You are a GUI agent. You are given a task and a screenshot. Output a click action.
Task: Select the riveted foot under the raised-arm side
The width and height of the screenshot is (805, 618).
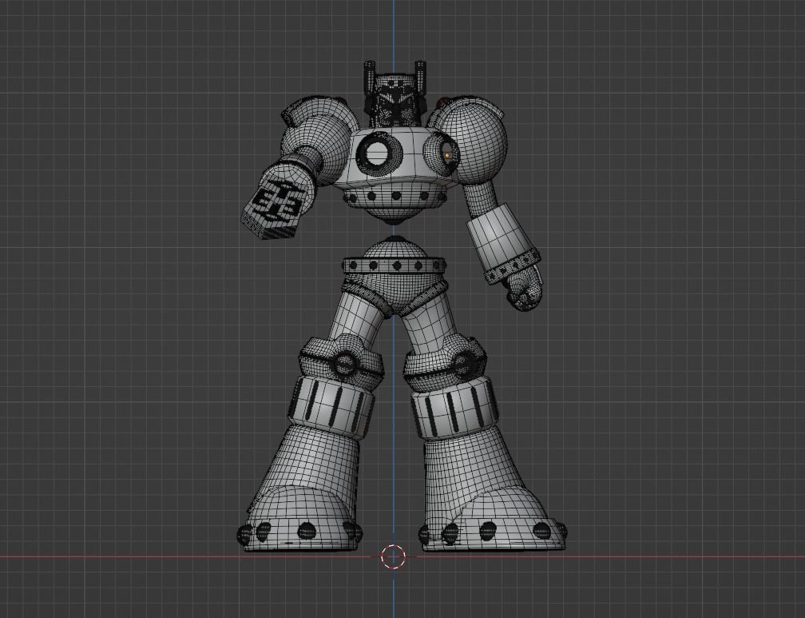coord(300,520)
